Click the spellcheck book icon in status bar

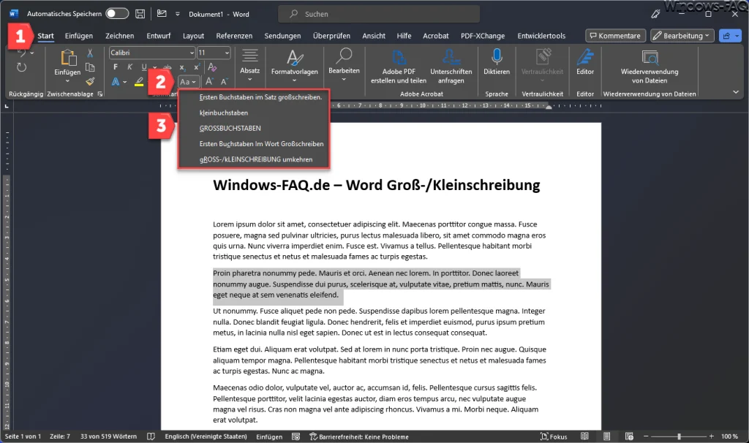pos(151,436)
